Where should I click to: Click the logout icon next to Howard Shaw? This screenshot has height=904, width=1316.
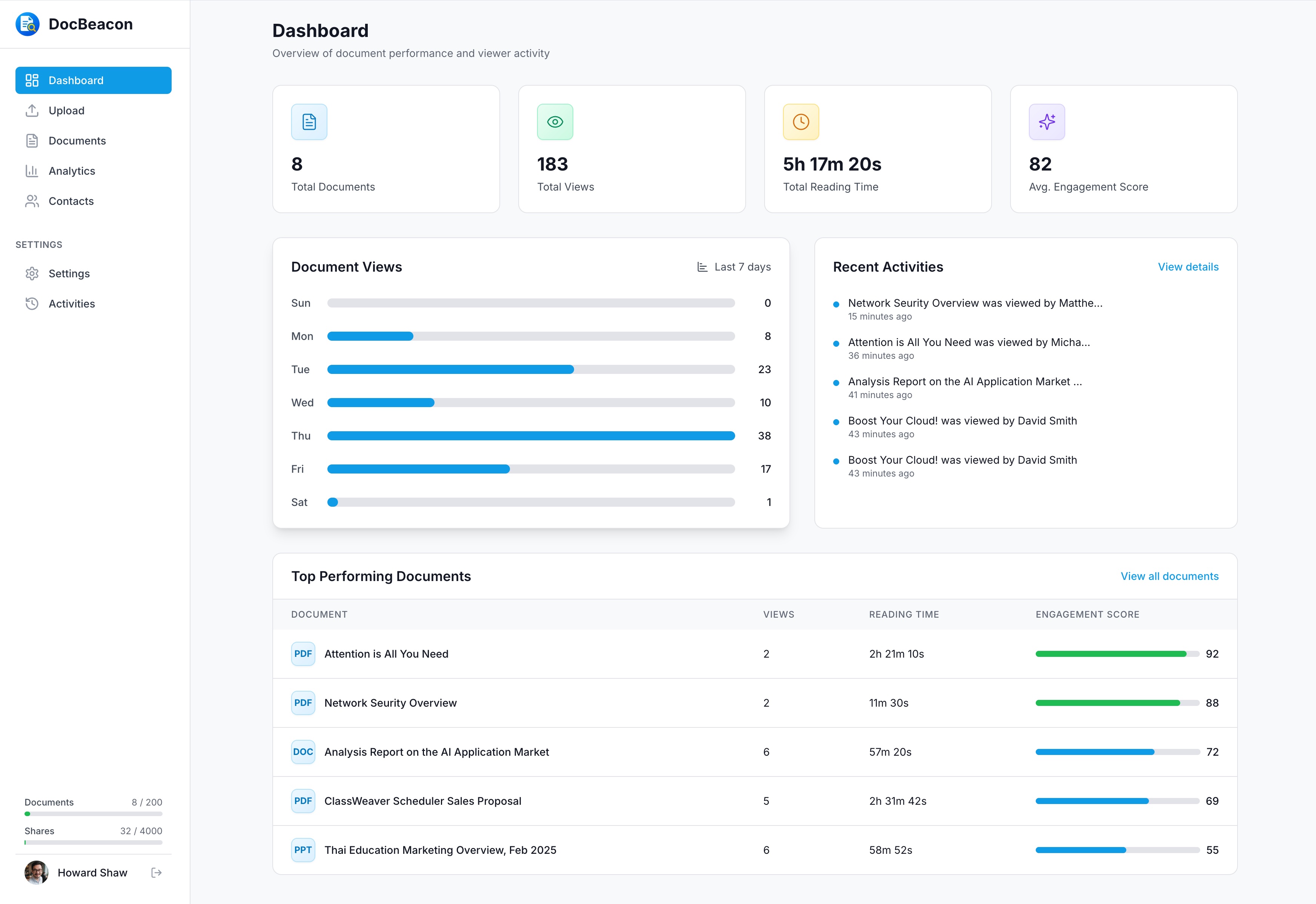click(x=156, y=872)
